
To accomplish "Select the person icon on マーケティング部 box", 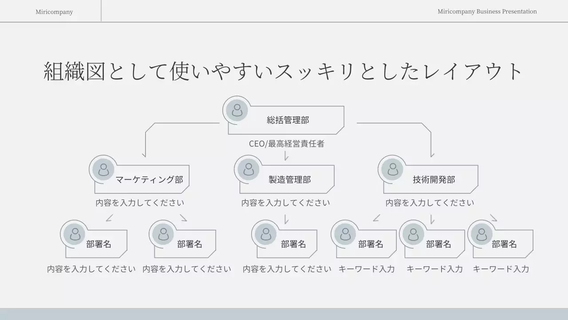I will click(104, 169).
